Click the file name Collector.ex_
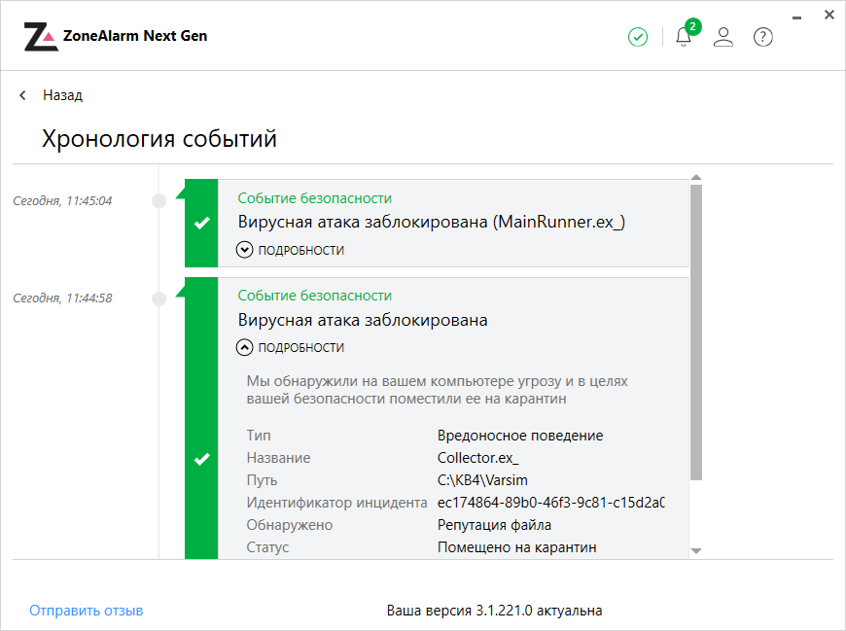This screenshot has height=631, width=846. (478, 458)
